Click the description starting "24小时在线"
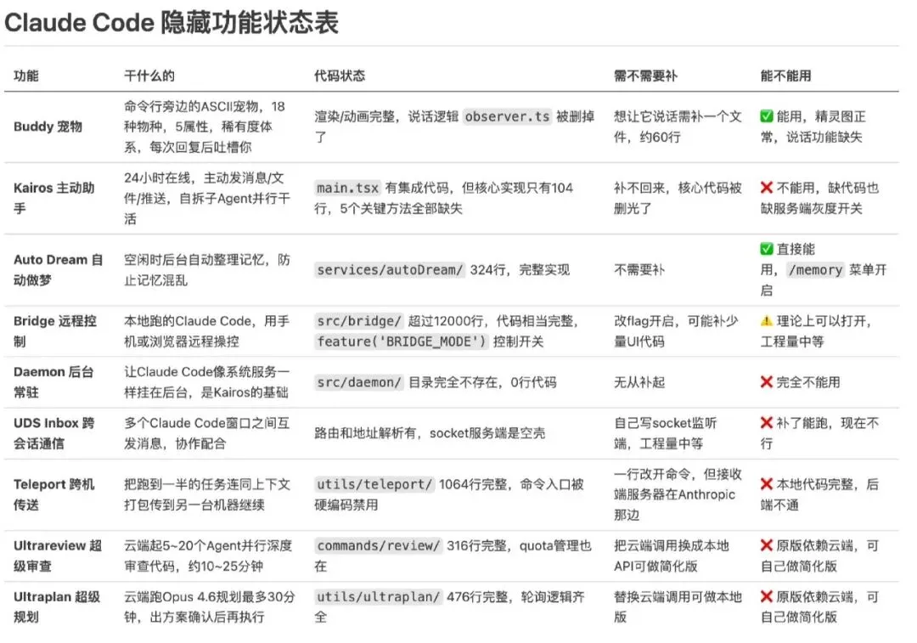The image size is (917, 643). point(207,199)
